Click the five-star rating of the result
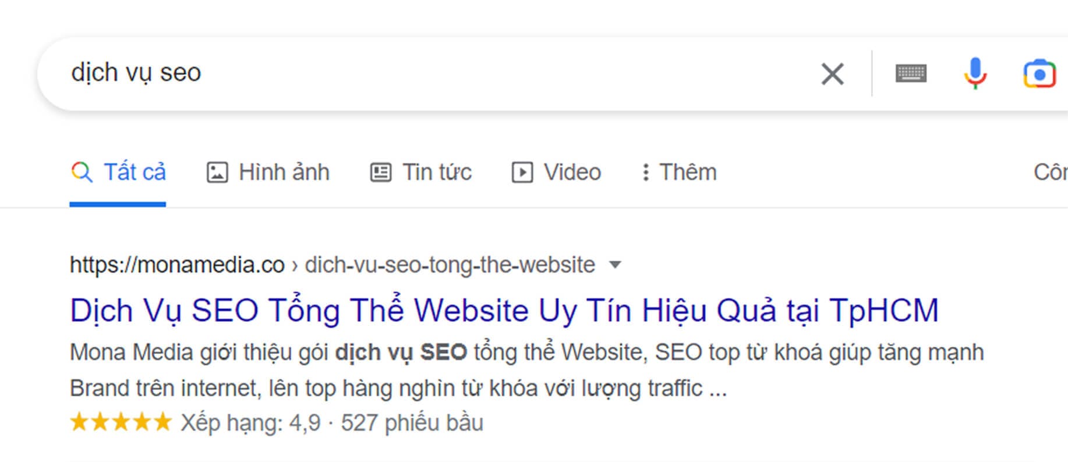The width and height of the screenshot is (1068, 462). pyautogui.click(x=121, y=422)
